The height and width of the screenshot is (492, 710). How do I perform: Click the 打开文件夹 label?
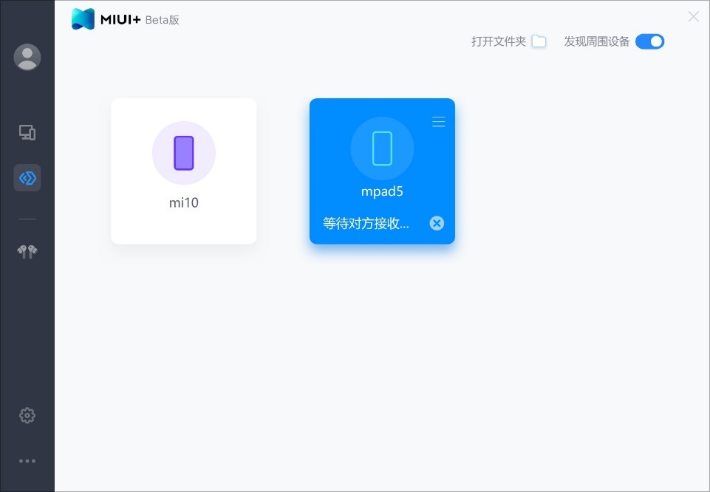click(x=499, y=41)
